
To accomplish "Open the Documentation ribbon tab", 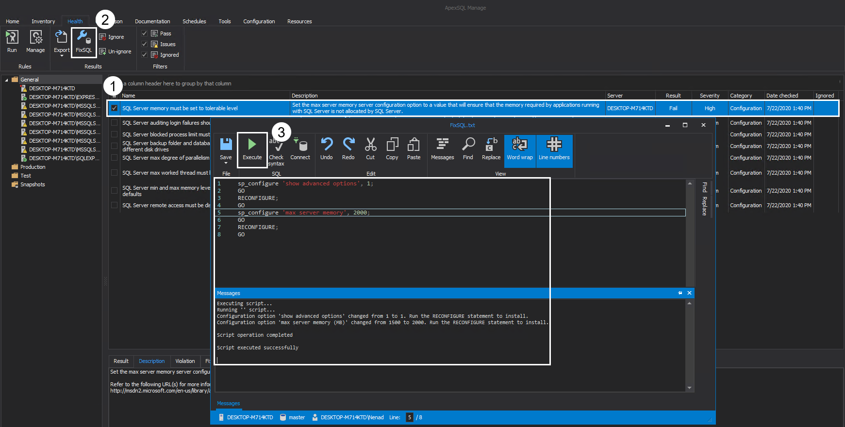I will (x=152, y=21).
